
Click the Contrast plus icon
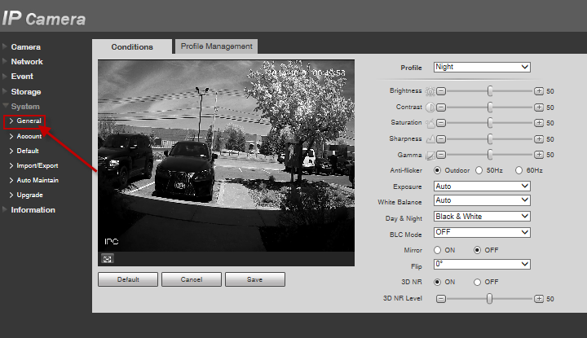pos(539,108)
